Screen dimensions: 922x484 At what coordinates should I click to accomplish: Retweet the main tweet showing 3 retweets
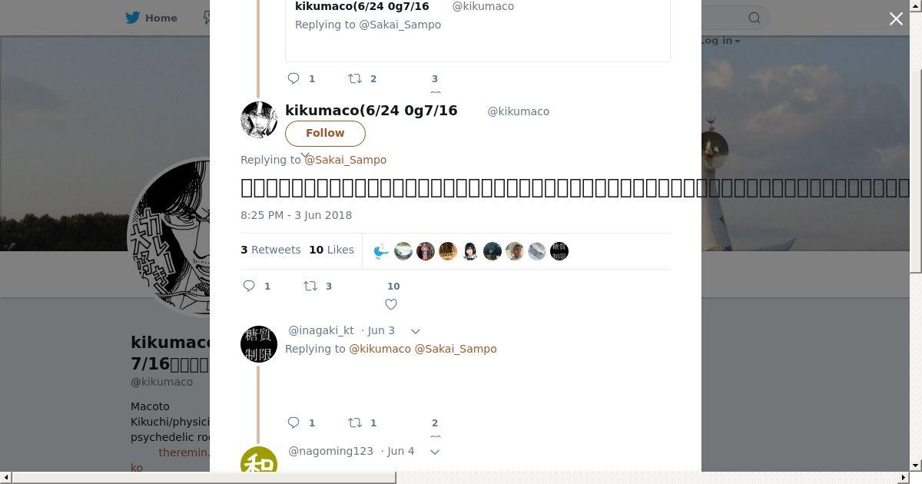coord(310,286)
